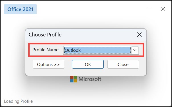
Task: Expand the Options >> button
Action: [x=48, y=64]
